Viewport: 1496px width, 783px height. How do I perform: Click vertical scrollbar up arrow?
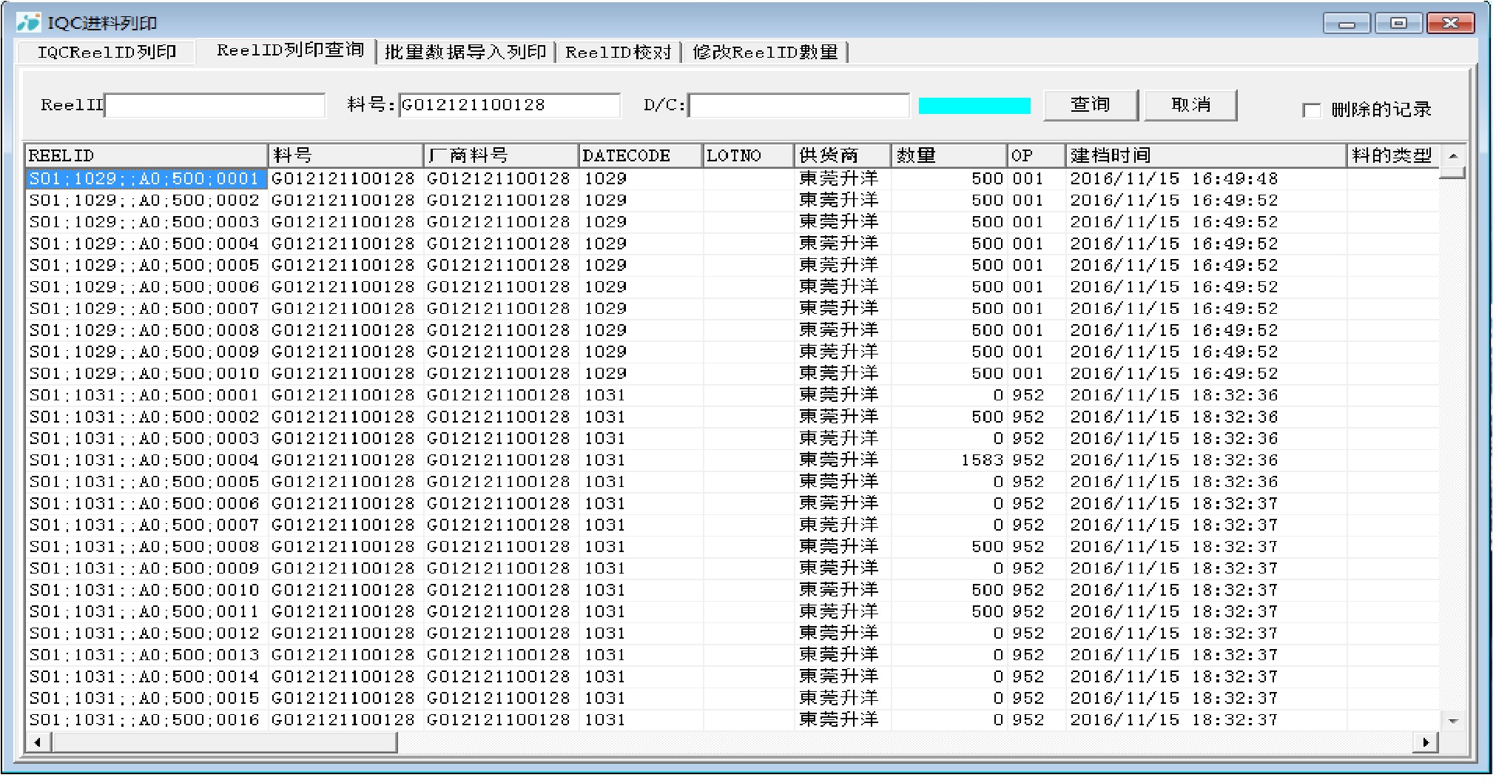coord(1452,155)
